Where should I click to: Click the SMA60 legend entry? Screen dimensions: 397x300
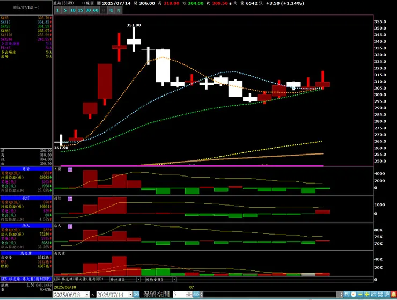(x=26, y=31)
